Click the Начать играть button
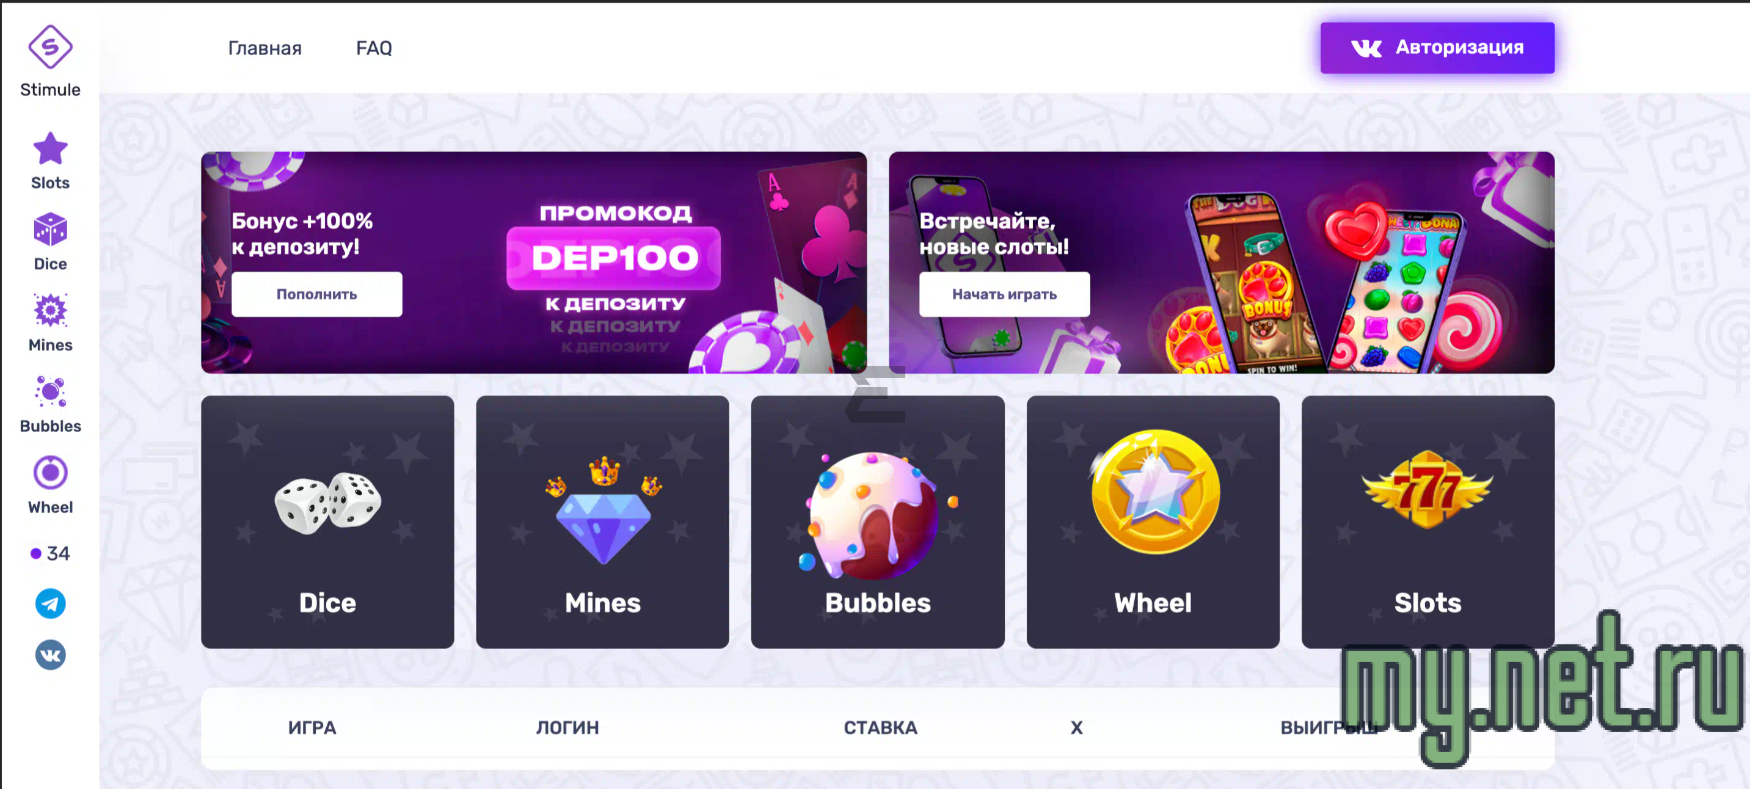The width and height of the screenshot is (1750, 789). click(x=1004, y=294)
